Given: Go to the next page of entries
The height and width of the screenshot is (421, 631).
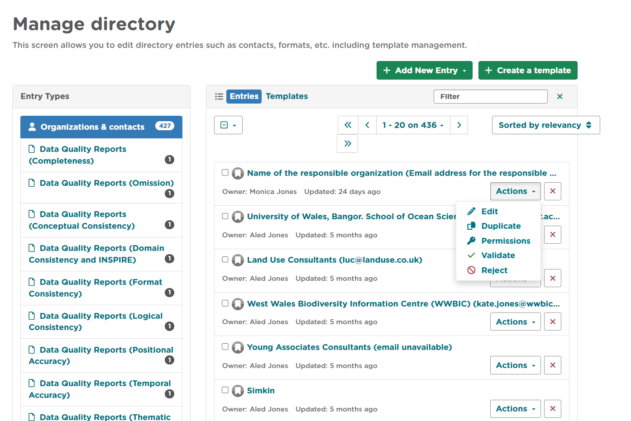Looking at the screenshot, I should click(x=459, y=125).
